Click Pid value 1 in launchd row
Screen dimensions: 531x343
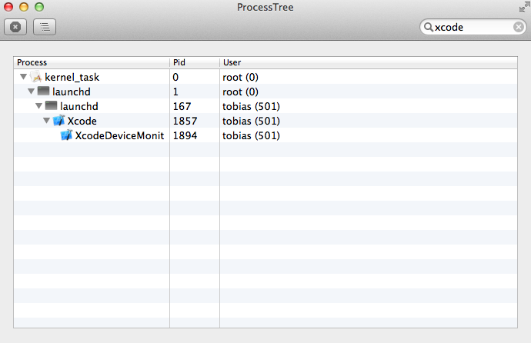pyautogui.click(x=175, y=92)
